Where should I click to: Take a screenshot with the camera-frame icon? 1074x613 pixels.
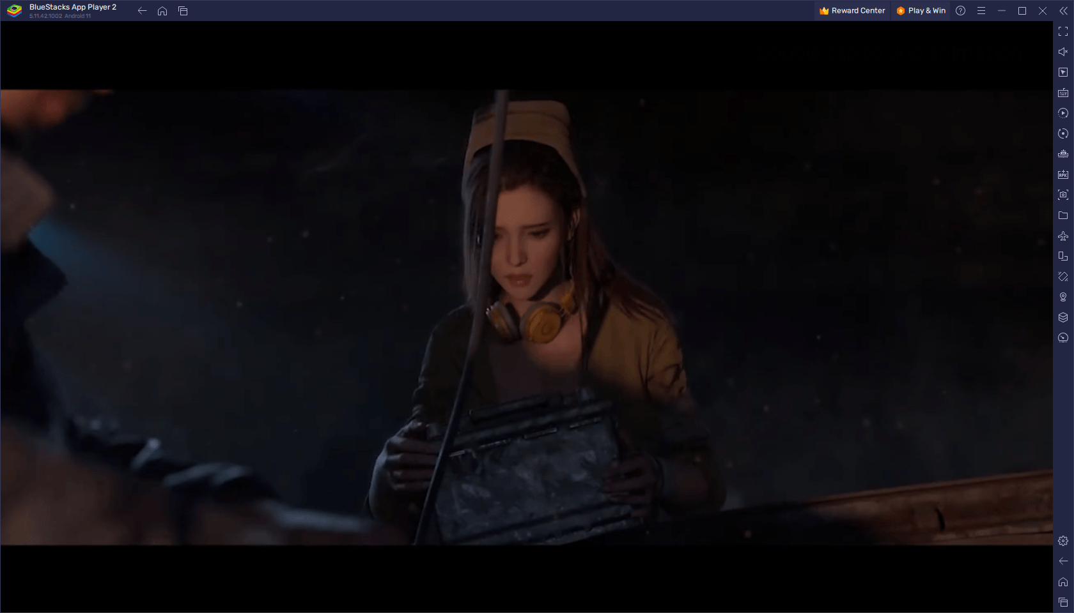[x=1063, y=195]
